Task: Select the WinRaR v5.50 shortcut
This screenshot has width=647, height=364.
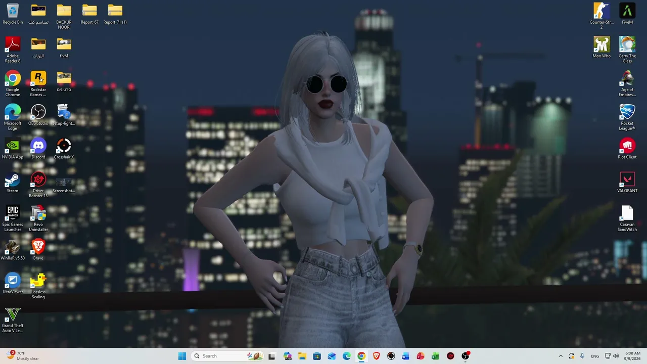Action: [13, 250]
